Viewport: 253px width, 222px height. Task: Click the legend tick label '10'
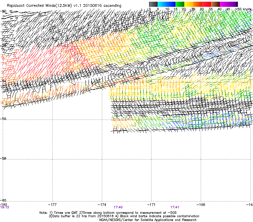(x=167, y=9)
